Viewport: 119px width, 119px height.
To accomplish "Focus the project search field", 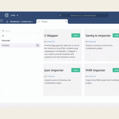I will click(x=83, y=15).
